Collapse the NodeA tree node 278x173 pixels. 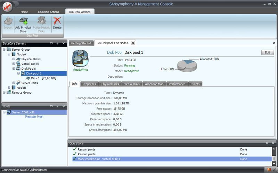pyautogui.click(x=9, y=54)
